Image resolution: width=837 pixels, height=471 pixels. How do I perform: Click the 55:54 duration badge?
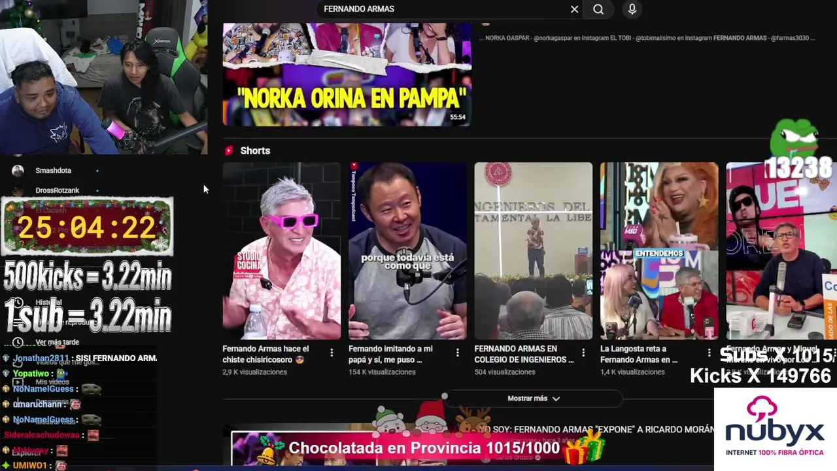pos(458,118)
